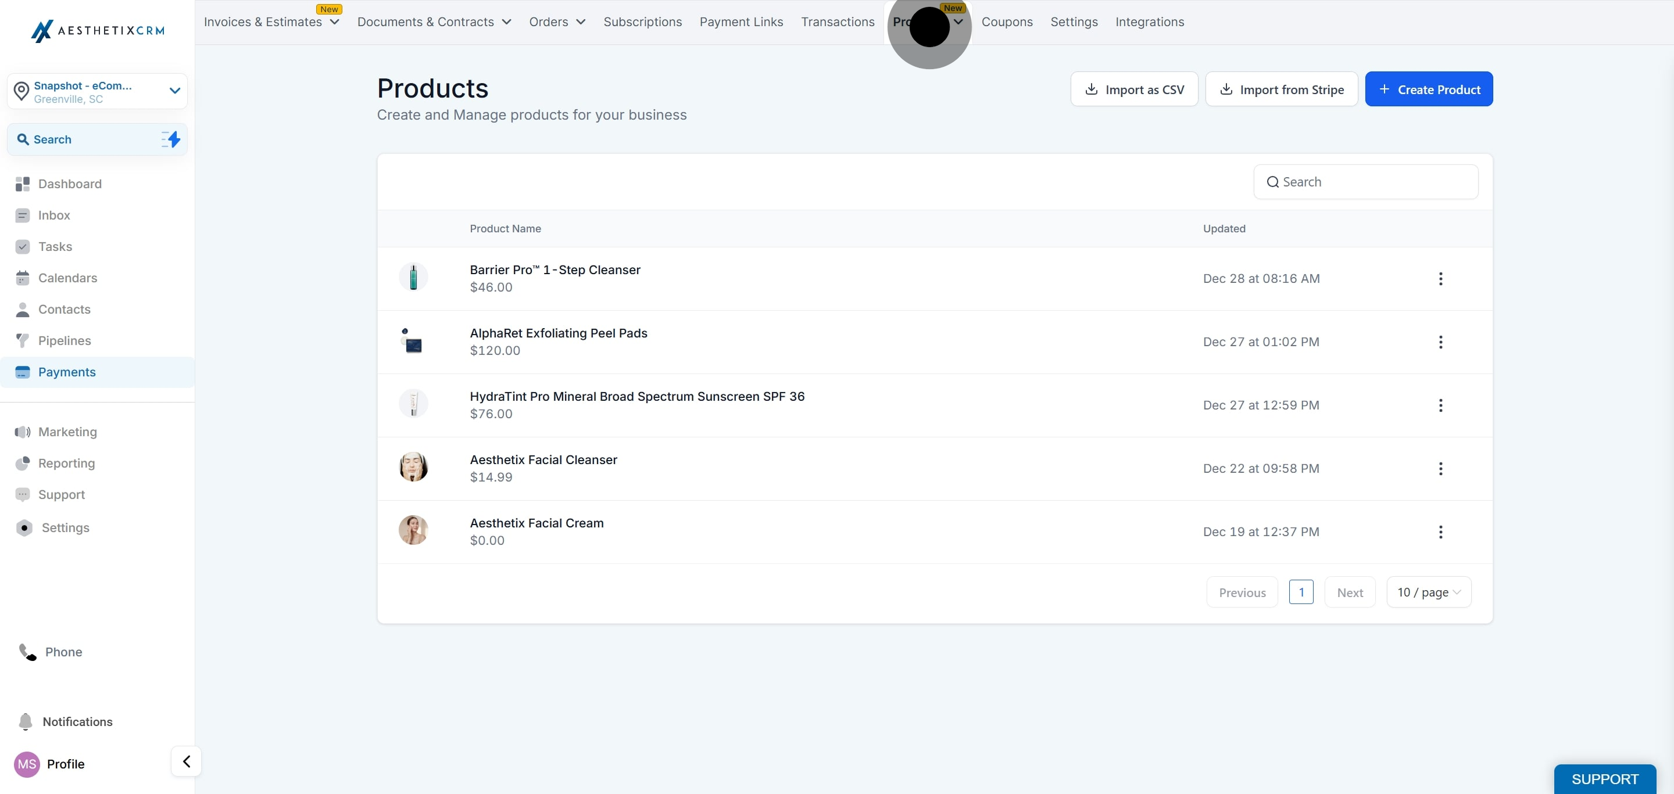Click the MS profile avatar
This screenshot has width=1674, height=794.
coord(27,764)
